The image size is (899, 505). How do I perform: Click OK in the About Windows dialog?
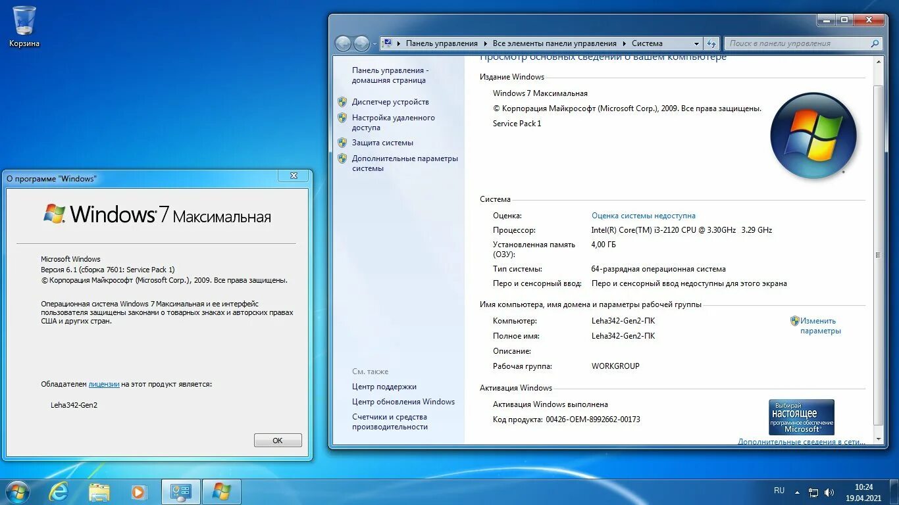[x=278, y=441]
